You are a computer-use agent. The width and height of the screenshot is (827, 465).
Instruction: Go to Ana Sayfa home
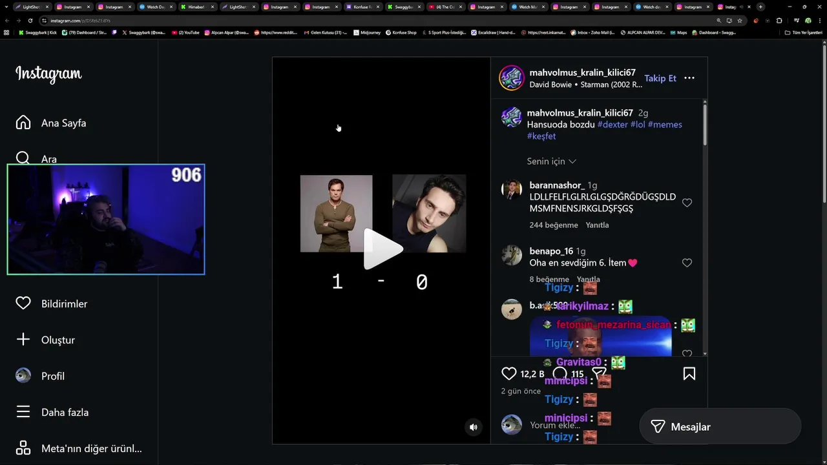52,123
